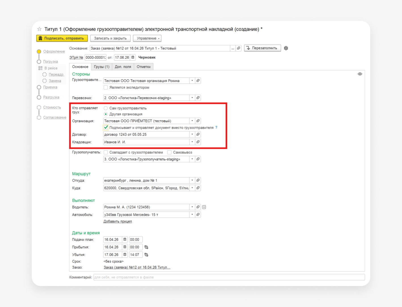Click the Добавить прицеп link
Image resolution: width=402 pixels, height=307 pixels.
tap(118, 221)
